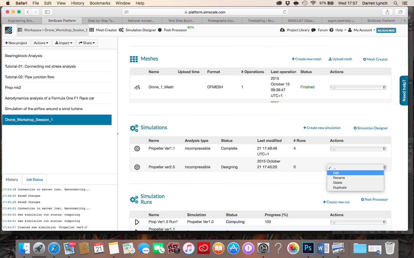Open the Wi-Fi status menu

tap(313, 3)
